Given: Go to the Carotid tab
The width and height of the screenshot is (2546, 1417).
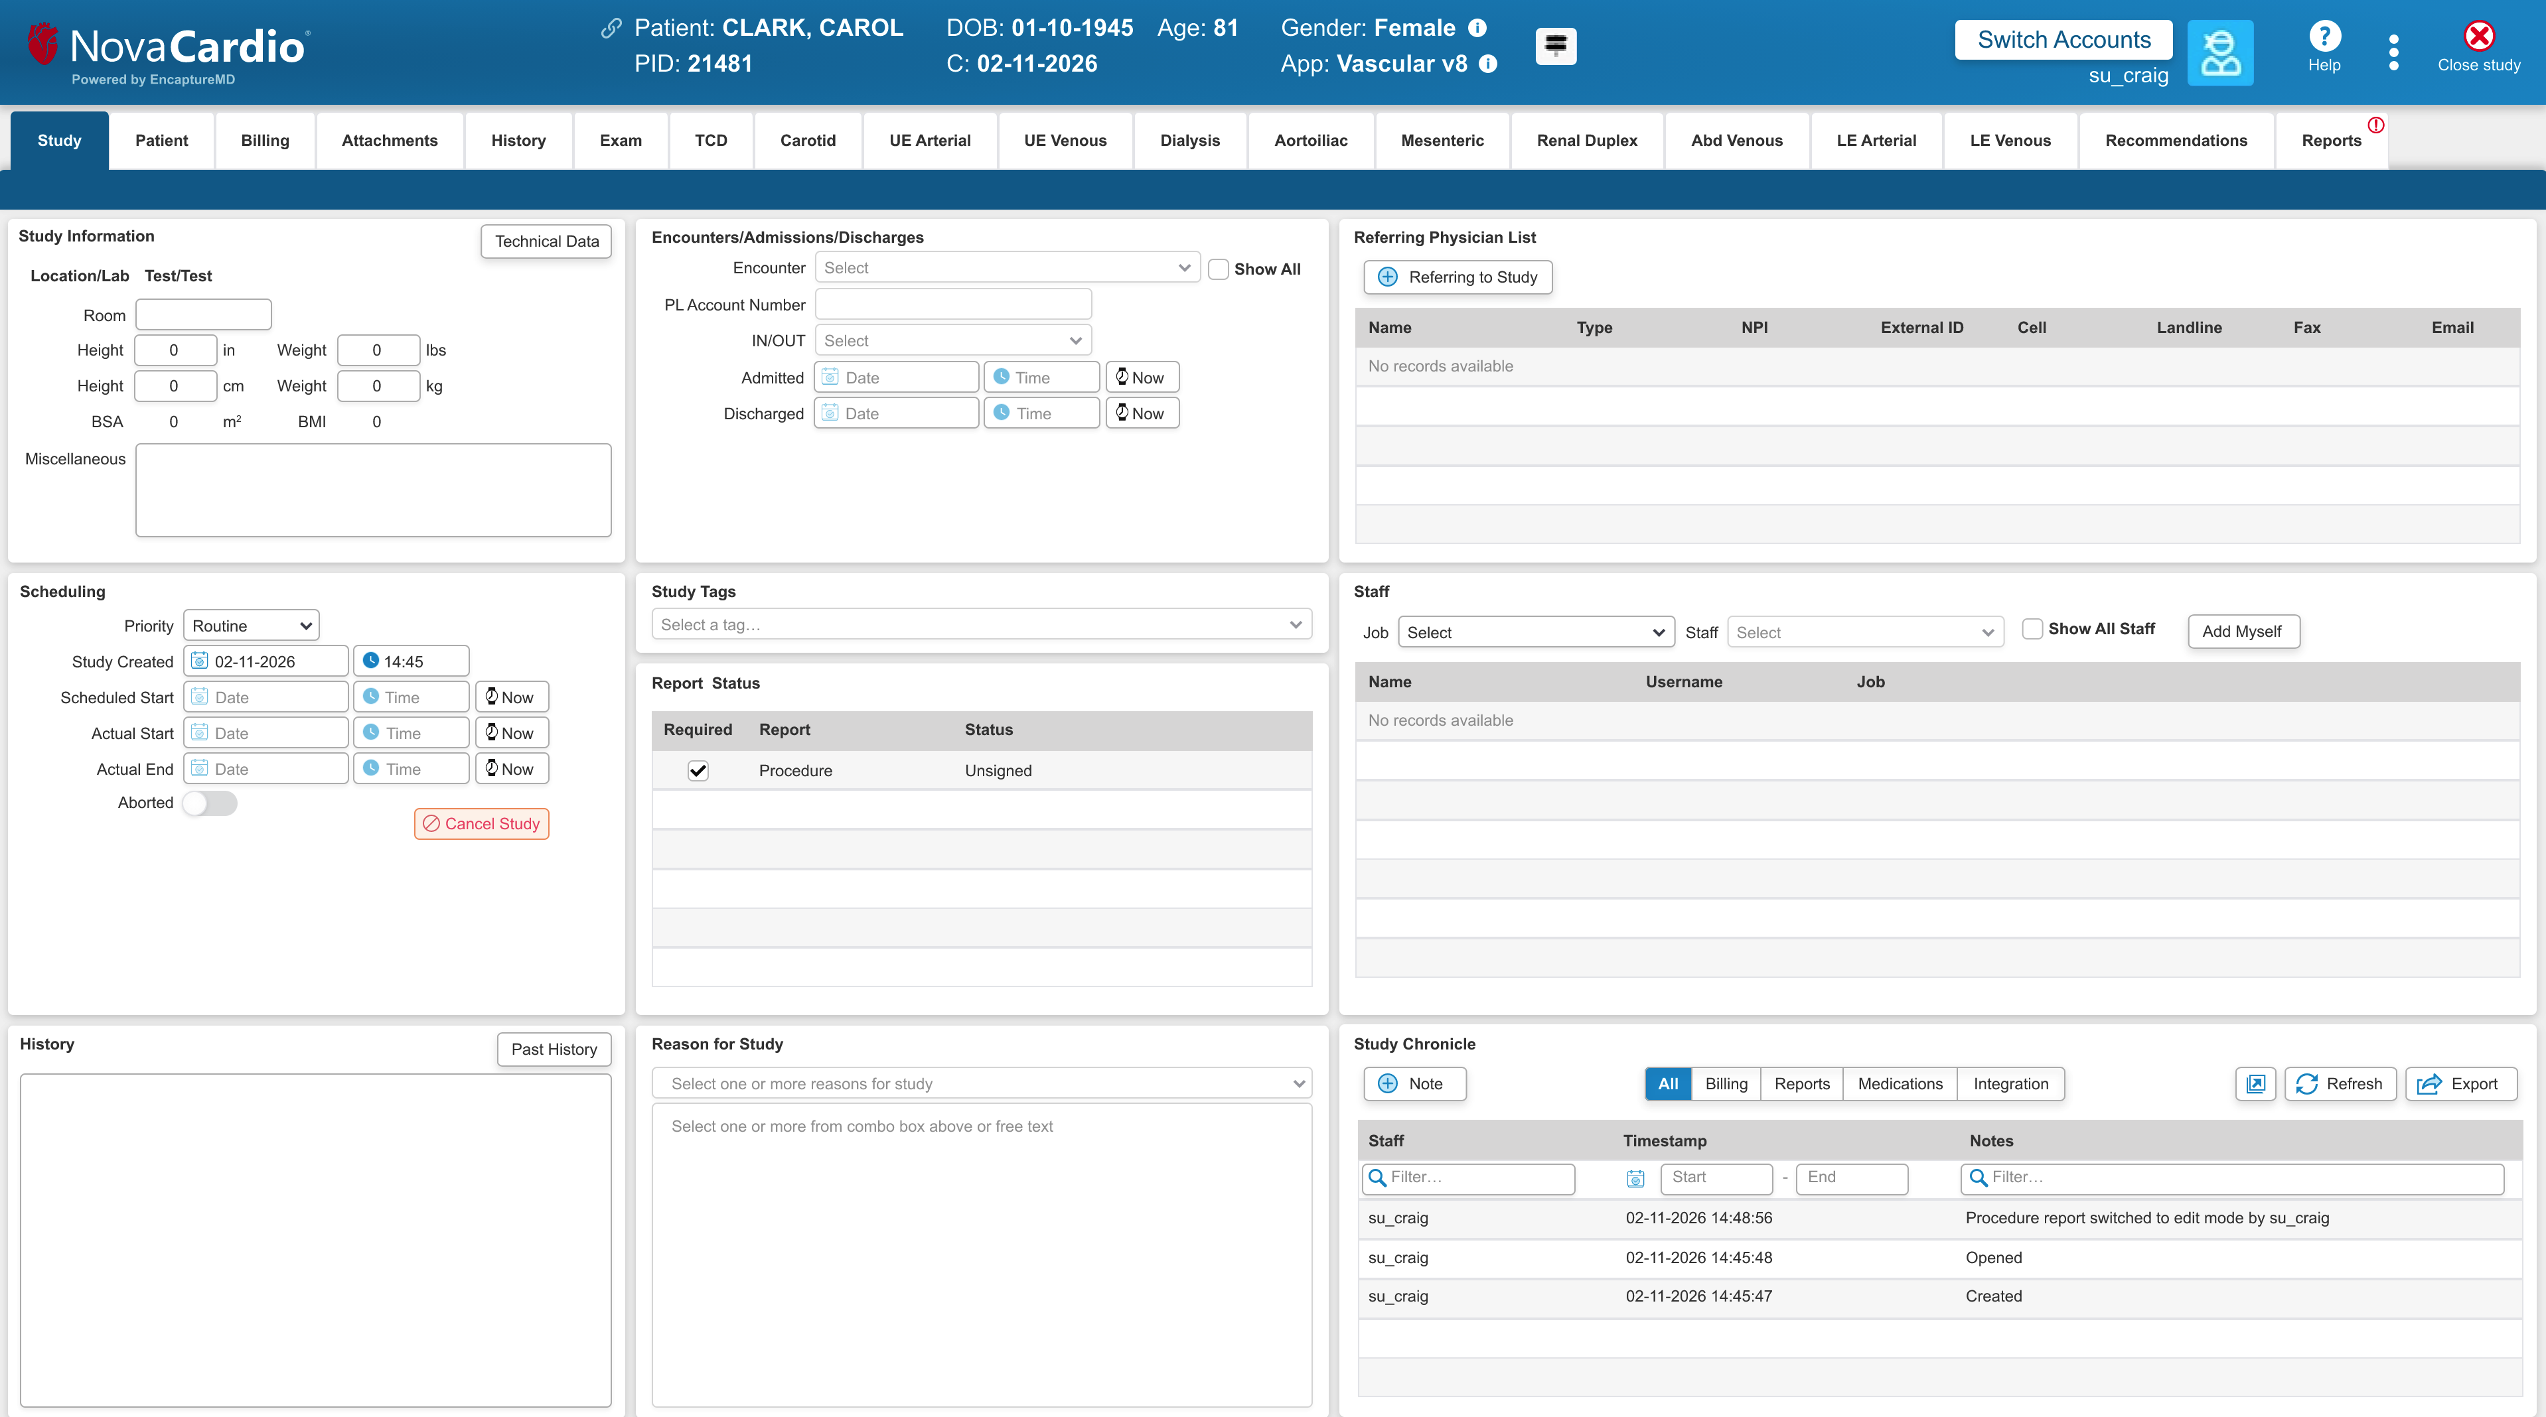Looking at the screenshot, I should point(808,141).
